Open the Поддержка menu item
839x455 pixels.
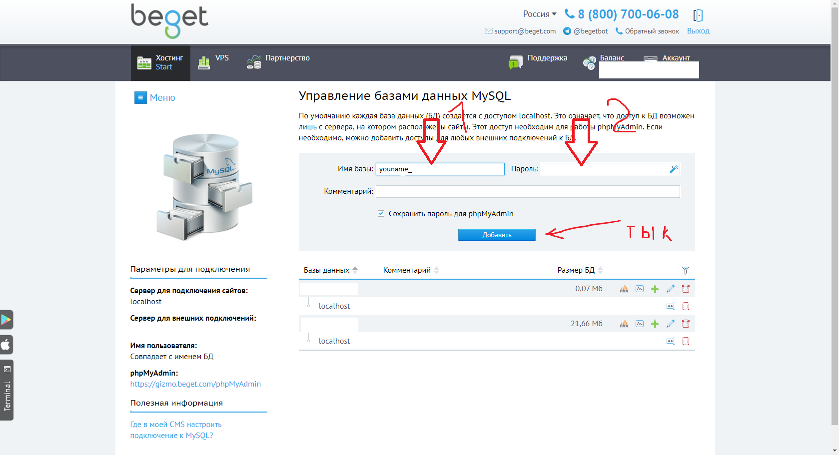point(538,62)
